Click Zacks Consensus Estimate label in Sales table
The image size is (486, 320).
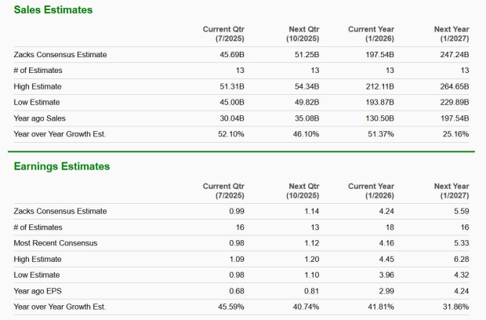[60, 55]
